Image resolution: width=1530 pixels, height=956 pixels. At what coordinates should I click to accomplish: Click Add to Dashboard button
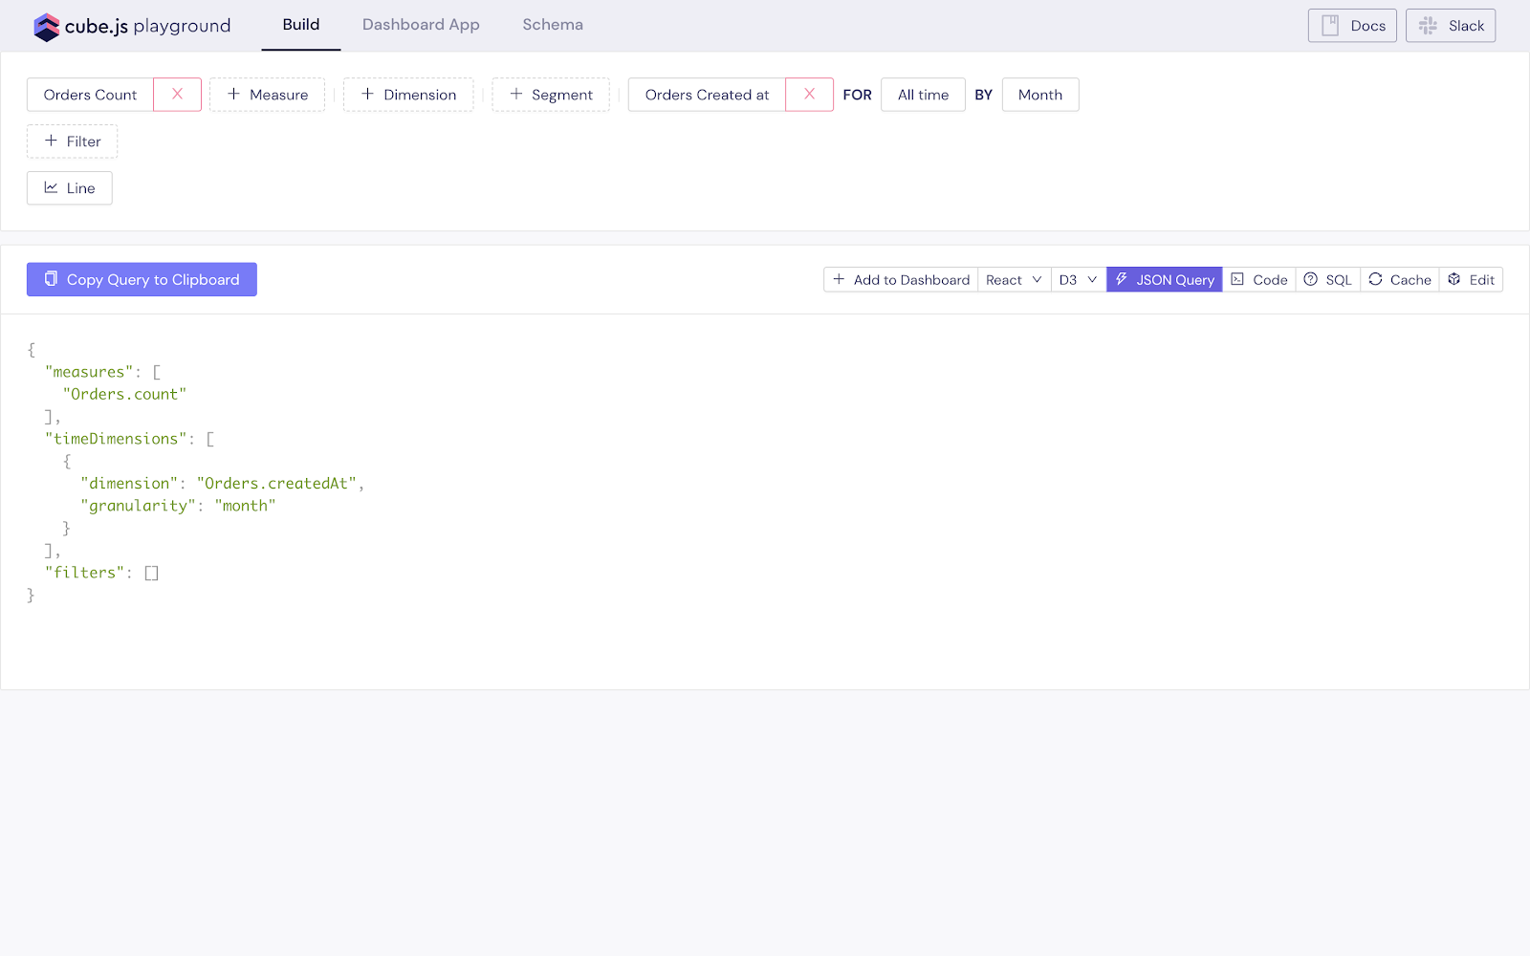tap(901, 279)
